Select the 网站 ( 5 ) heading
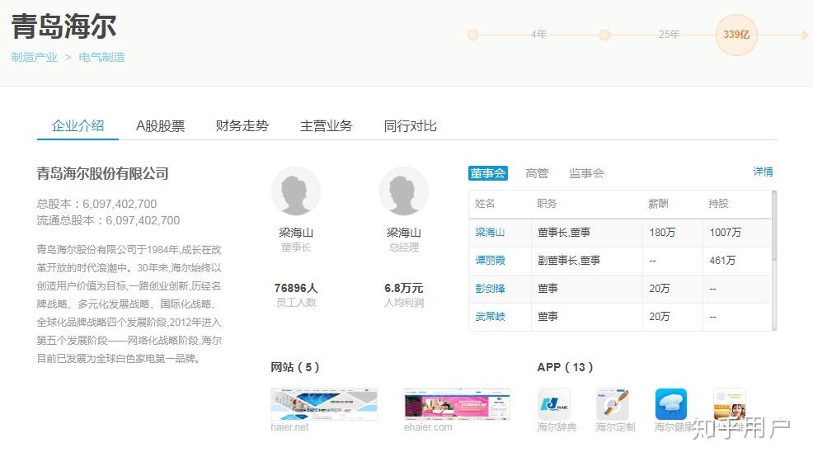The height and width of the screenshot is (457, 813). click(295, 367)
